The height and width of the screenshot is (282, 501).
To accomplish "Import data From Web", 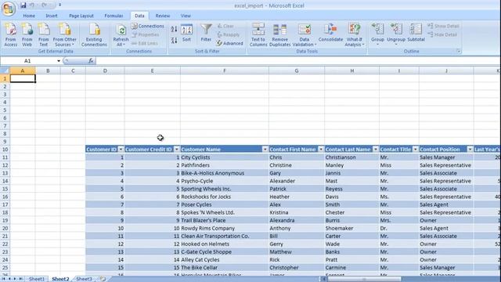I will pos(27,34).
